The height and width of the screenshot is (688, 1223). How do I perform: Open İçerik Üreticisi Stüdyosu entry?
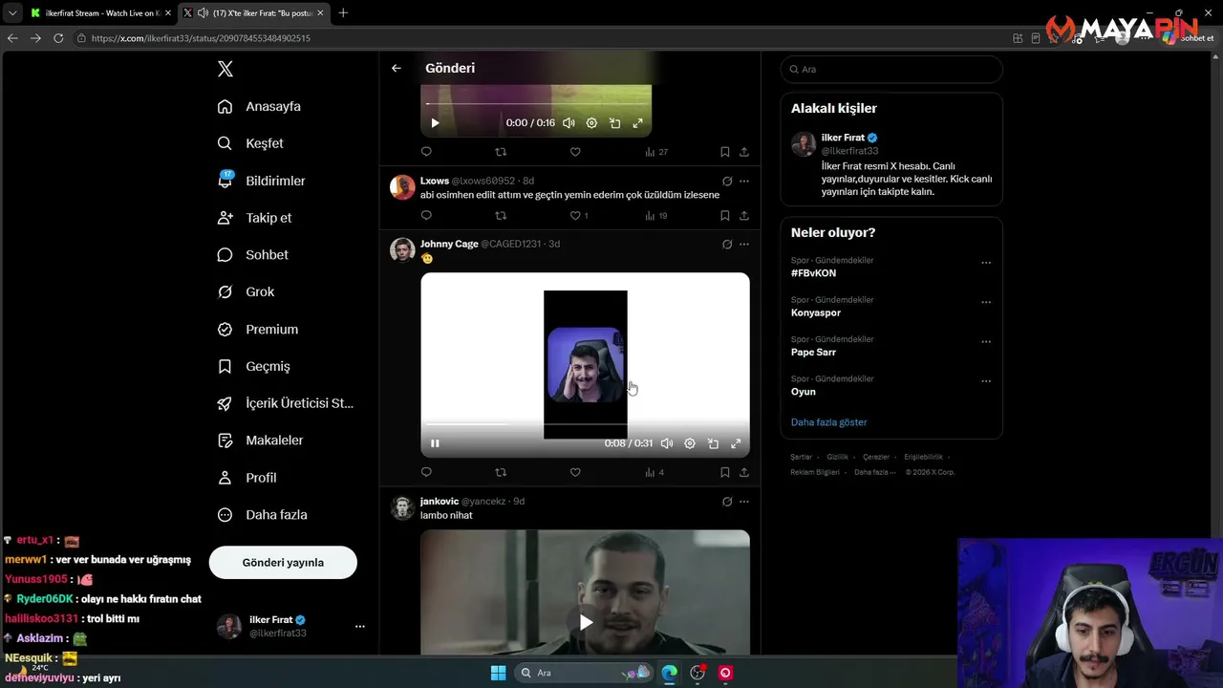[x=286, y=403]
